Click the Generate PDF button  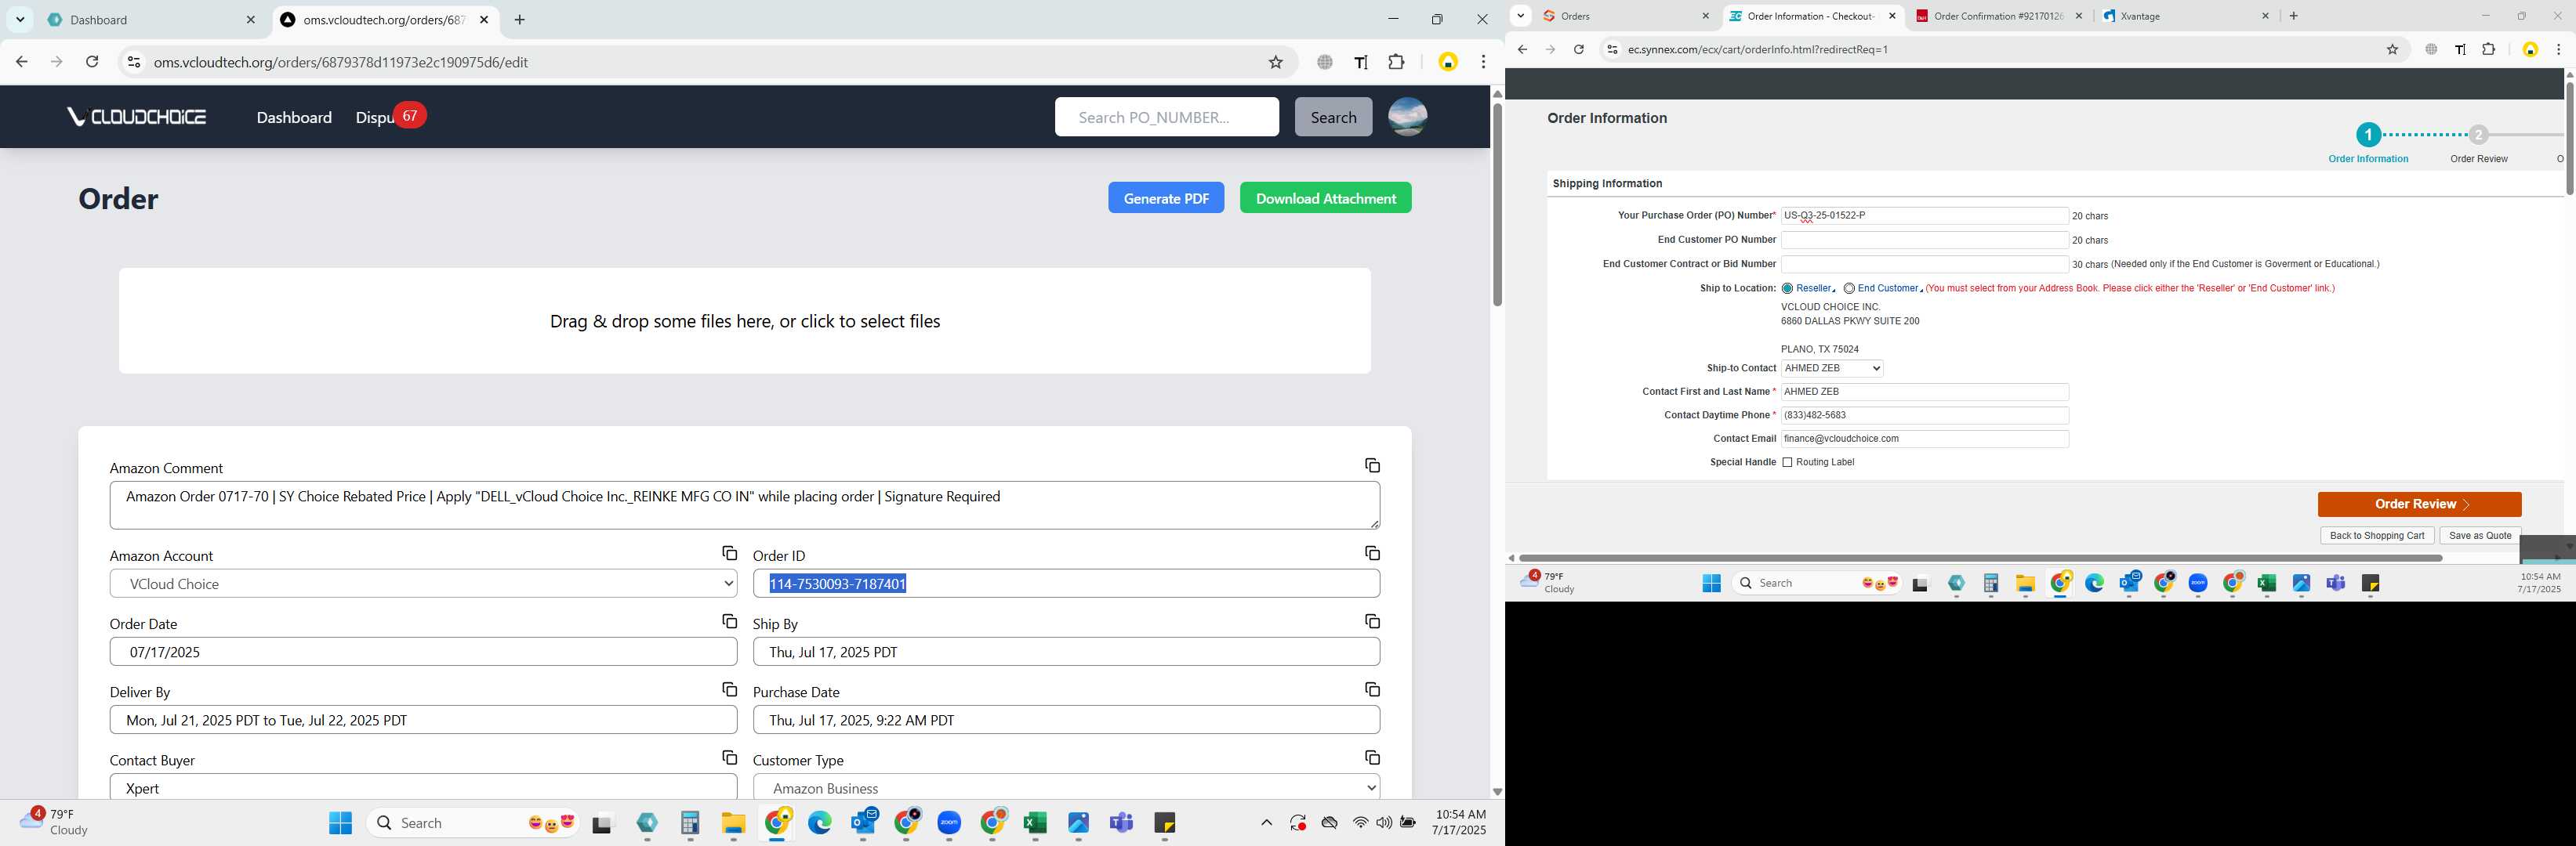(1166, 197)
